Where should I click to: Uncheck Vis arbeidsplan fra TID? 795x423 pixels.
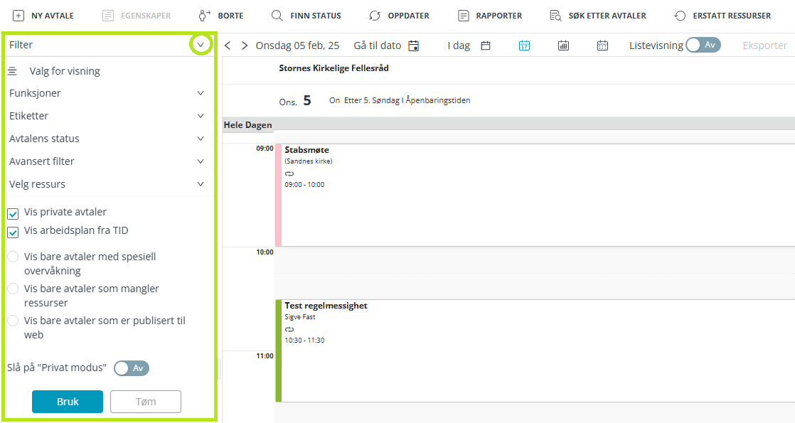[13, 232]
